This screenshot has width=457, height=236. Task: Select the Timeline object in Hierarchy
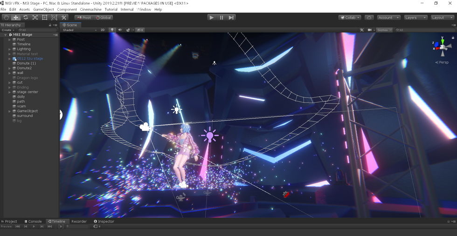tap(24, 44)
